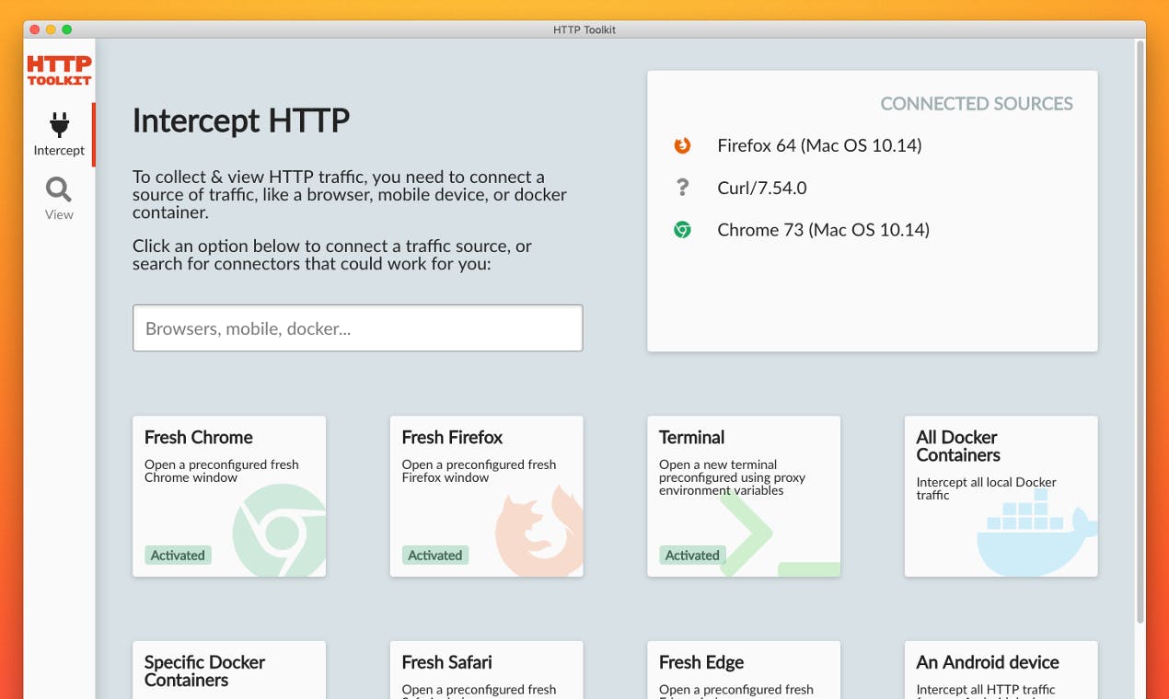This screenshot has width=1169, height=699.
Task: Close the HTTP Toolkit window
Action: coord(35,29)
